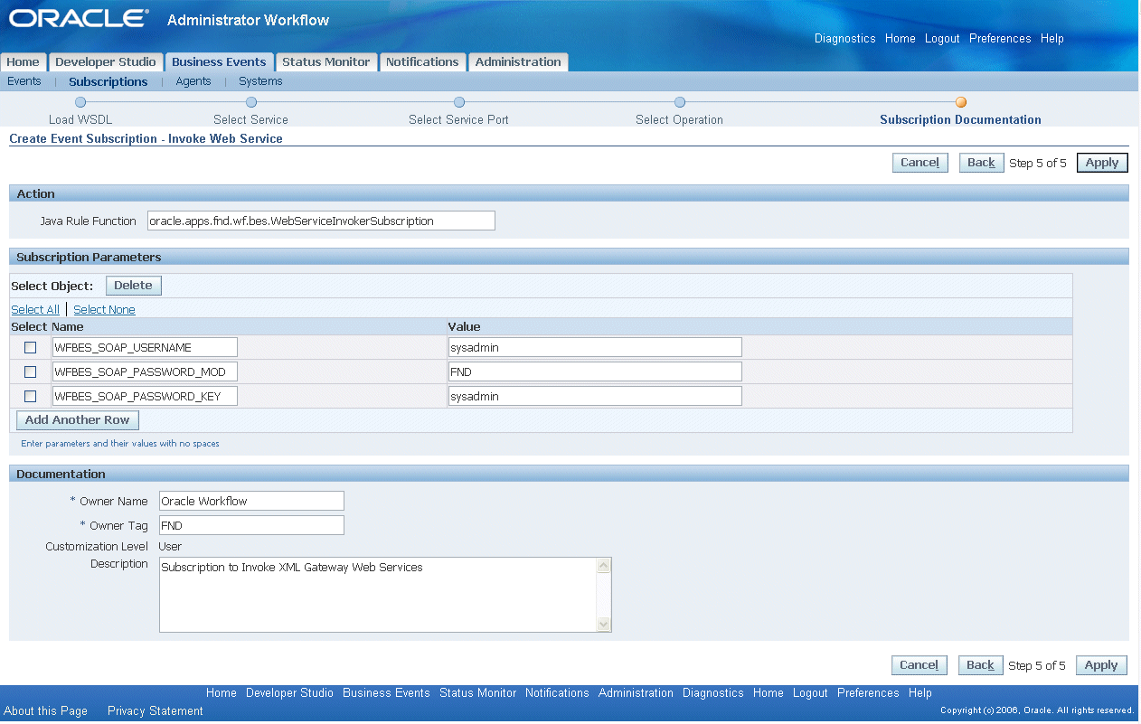The height and width of the screenshot is (724, 1141).
Task: Click the username row's sysadmin value field
Action: pyautogui.click(x=595, y=347)
